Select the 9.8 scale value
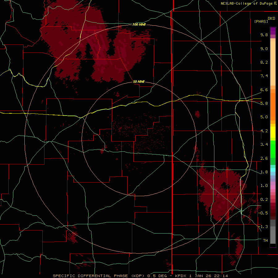Screen dimensions: 278x278 point(264,35)
